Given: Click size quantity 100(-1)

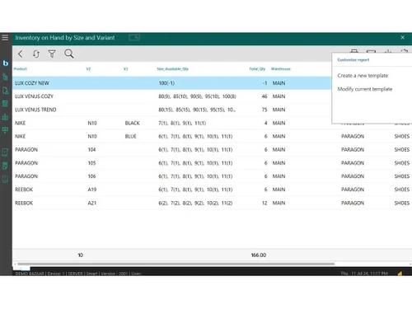Looking at the screenshot, I should pos(166,83).
